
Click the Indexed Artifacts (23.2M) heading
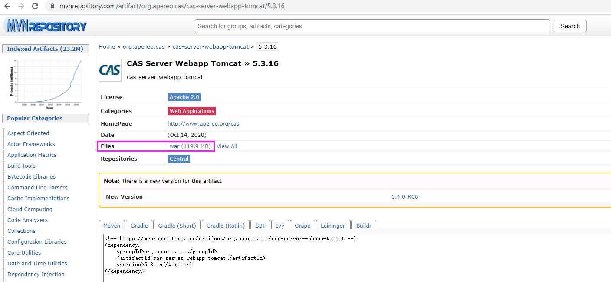tap(45, 49)
